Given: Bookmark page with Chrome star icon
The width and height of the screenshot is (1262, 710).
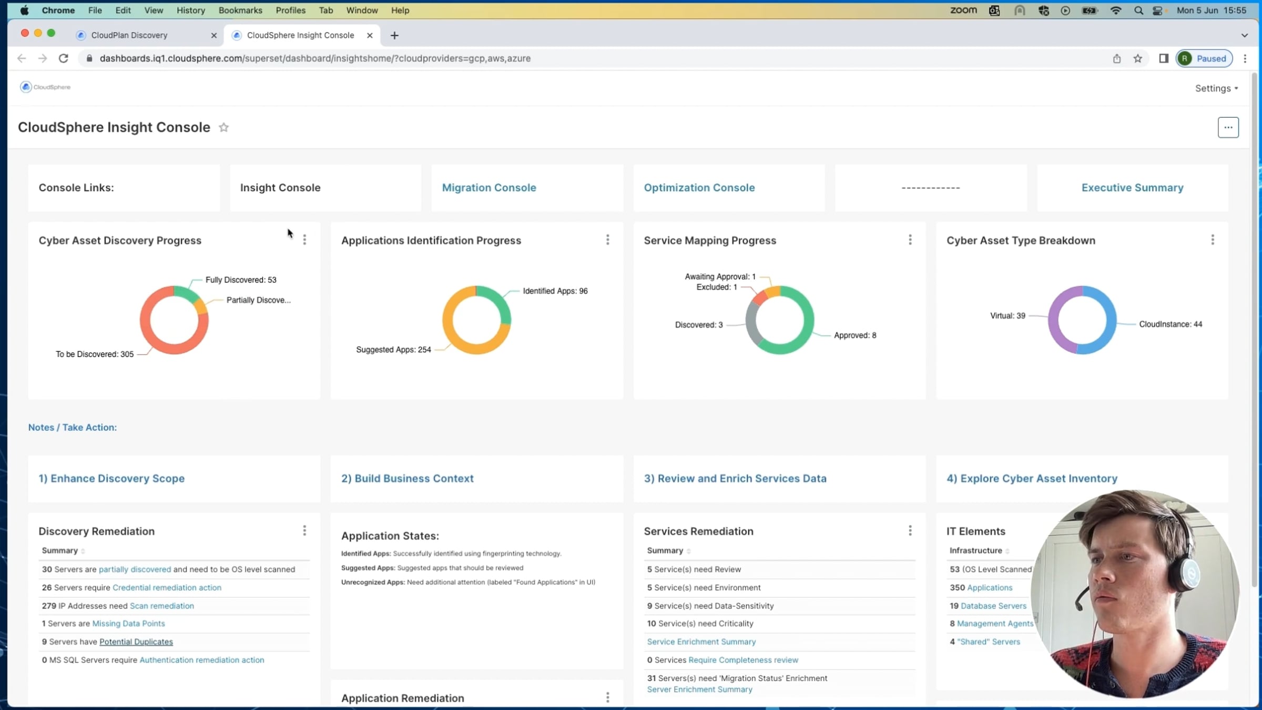Looking at the screenshot, I should [x=1137, y=58].
